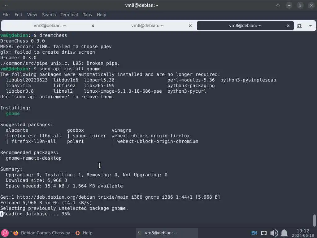The width and height of the screenshot is (317, 238).
Task: Close the second terminal tab
Action: coord(190,26)
